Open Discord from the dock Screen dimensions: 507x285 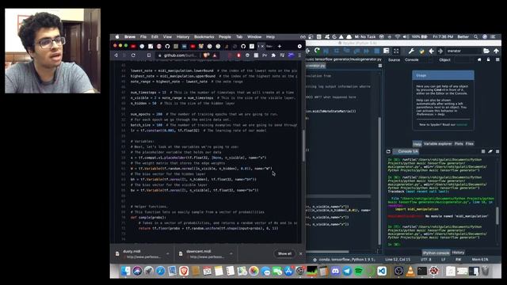point(335,271)
